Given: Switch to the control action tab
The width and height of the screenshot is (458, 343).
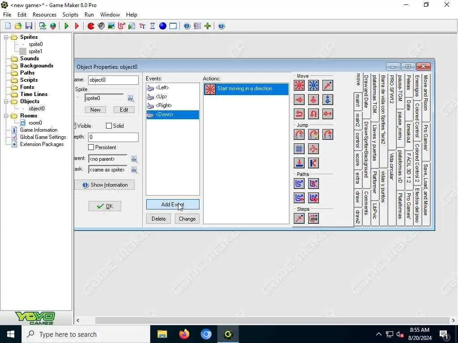Looking at the screenshot, I should click(x=358, y=140).
